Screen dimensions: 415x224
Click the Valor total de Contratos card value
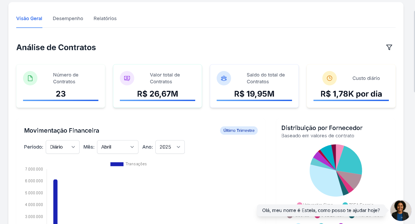point(157,94)
